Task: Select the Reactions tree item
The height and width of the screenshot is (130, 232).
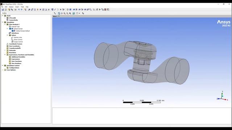Action: click(12, 52)
